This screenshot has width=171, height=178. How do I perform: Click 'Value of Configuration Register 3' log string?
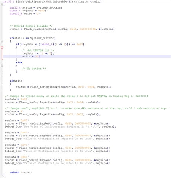57,151
